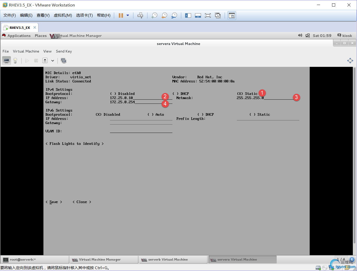Open the Send Key menu
This screenshot has width=357, height=271.
click(x=64, y=51)
